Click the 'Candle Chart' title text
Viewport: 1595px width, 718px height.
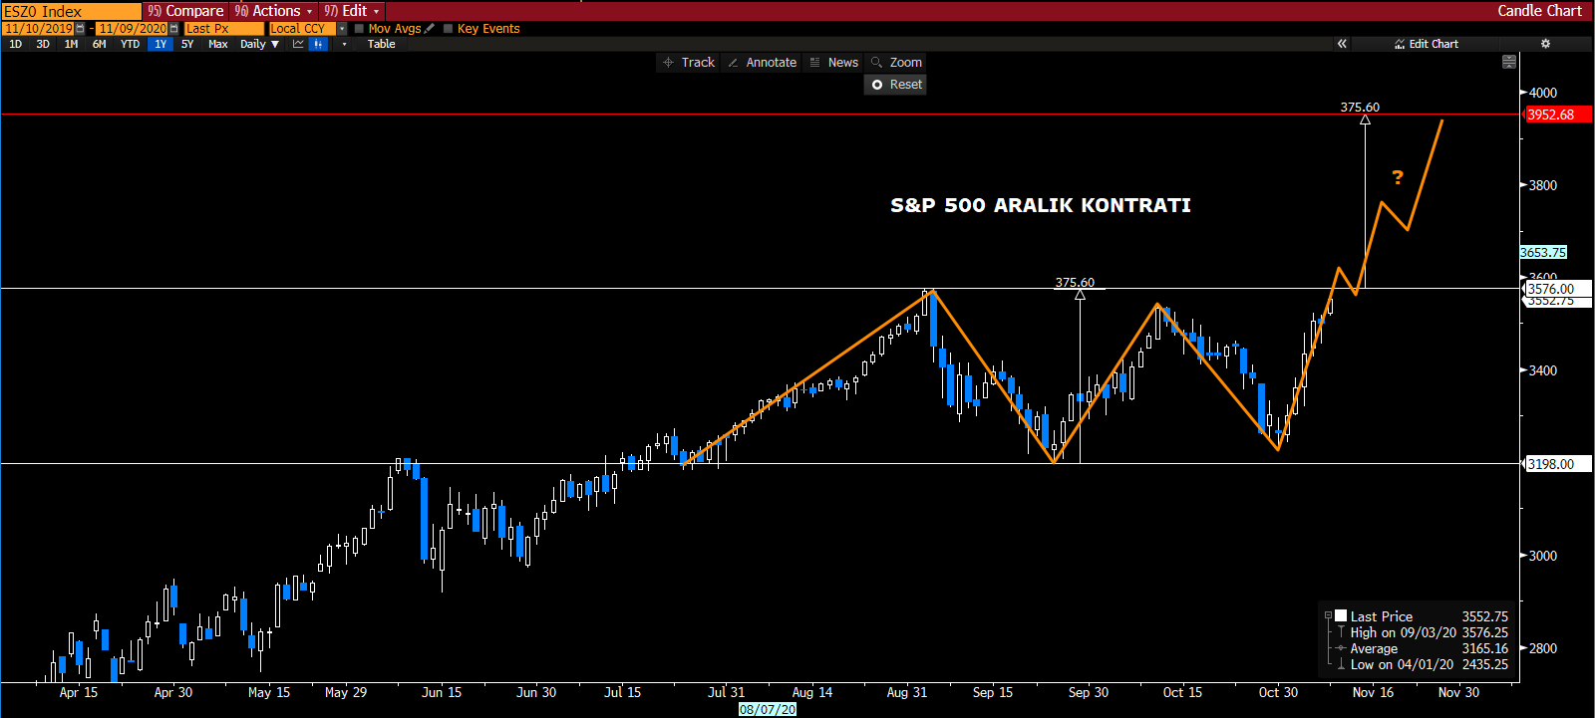pyautogui.click(x=1539, y=11)
